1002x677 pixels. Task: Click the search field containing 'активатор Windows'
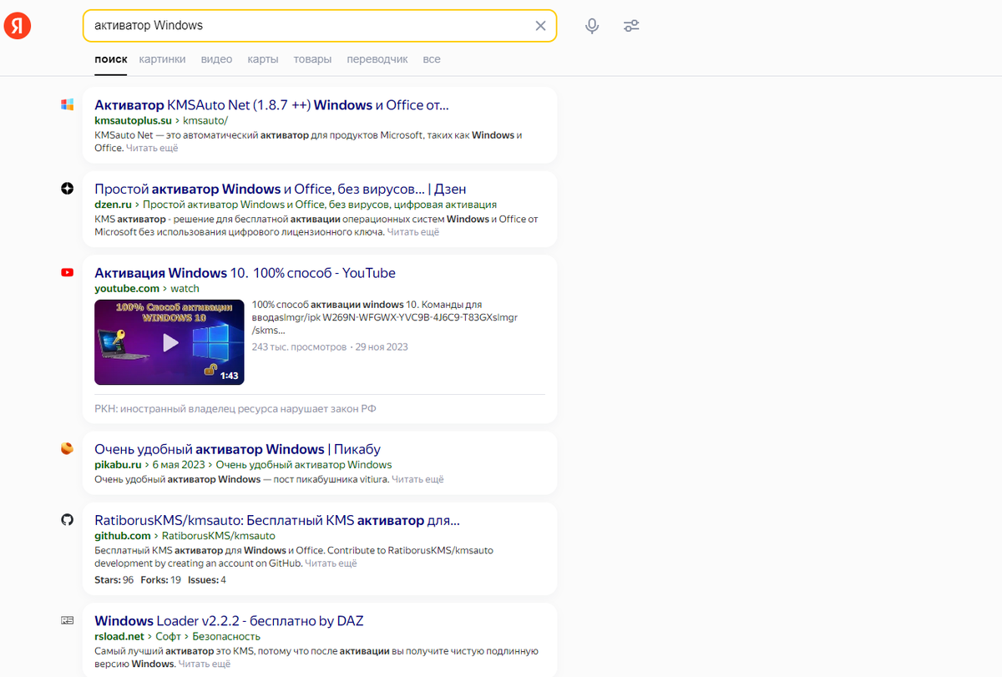pos(320,26)
